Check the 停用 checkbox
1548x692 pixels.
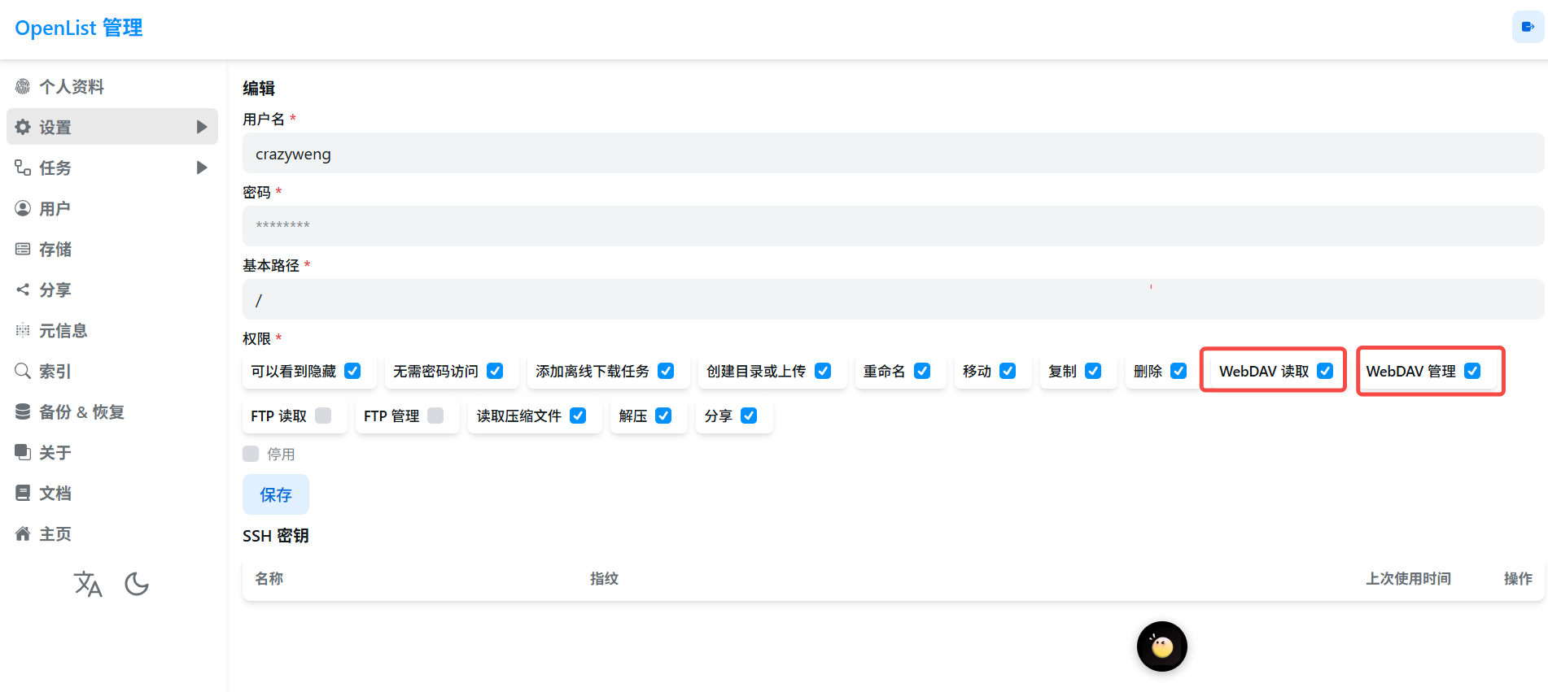[x=251, y=454]
